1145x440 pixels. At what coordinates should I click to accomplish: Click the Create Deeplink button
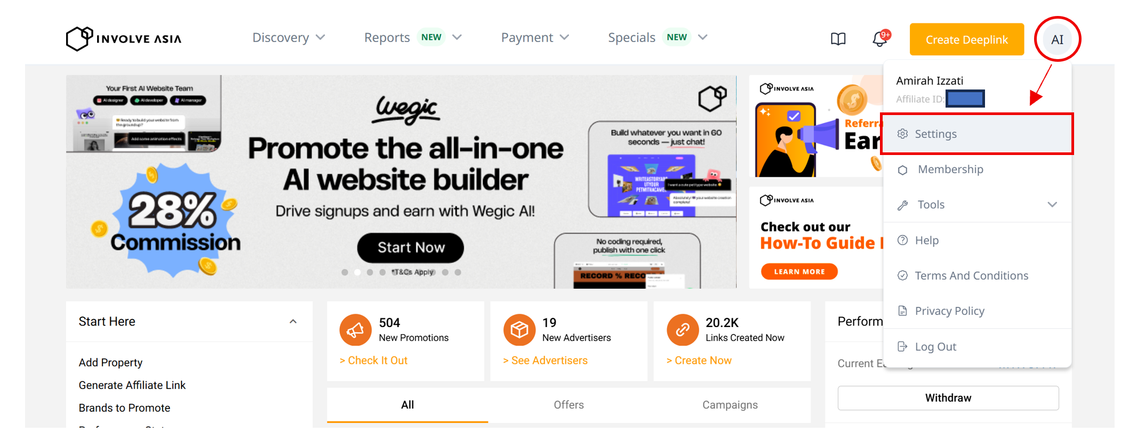point(966,39)
